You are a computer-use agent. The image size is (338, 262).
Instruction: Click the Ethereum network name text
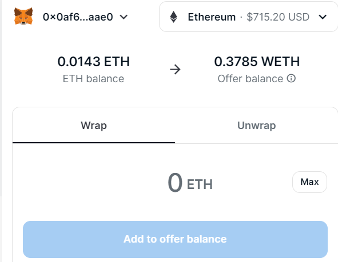[212, 17]
